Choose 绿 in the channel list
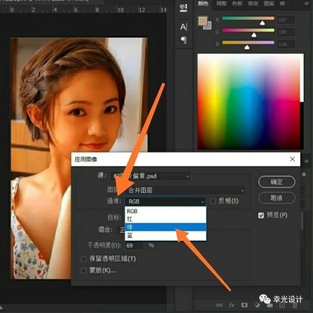The image size is (313, 313). coord(166,227)
